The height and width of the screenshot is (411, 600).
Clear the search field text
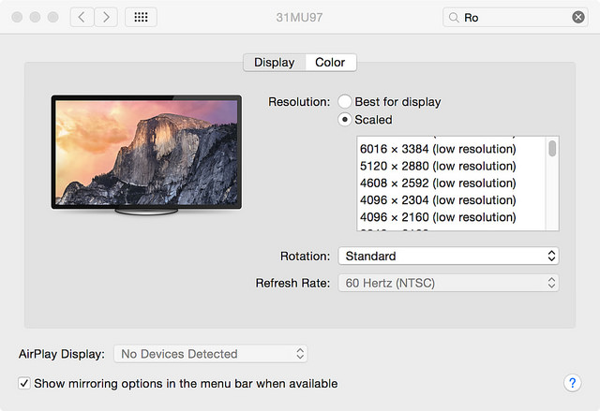578,17
